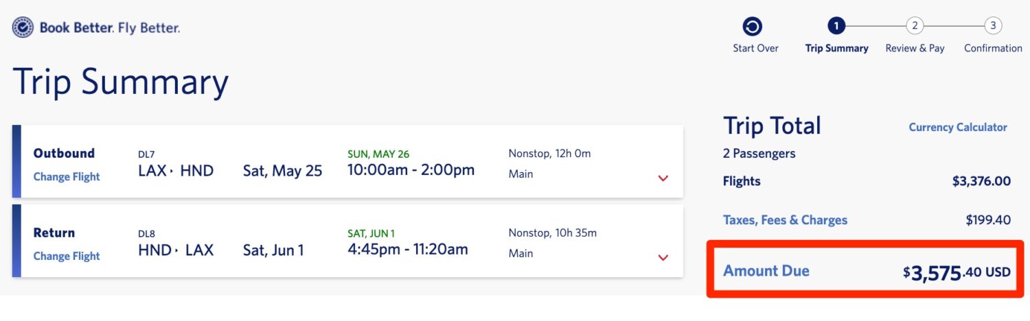Change the Outbound flight

point(67,177)
